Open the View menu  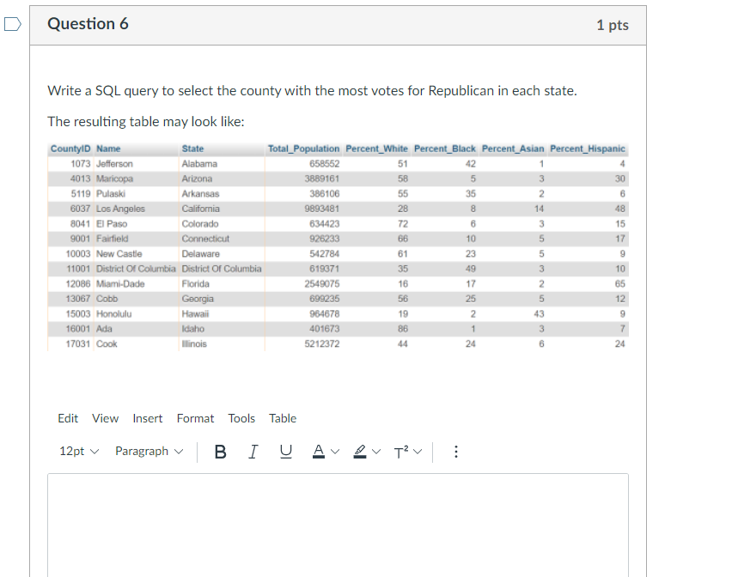106,418
